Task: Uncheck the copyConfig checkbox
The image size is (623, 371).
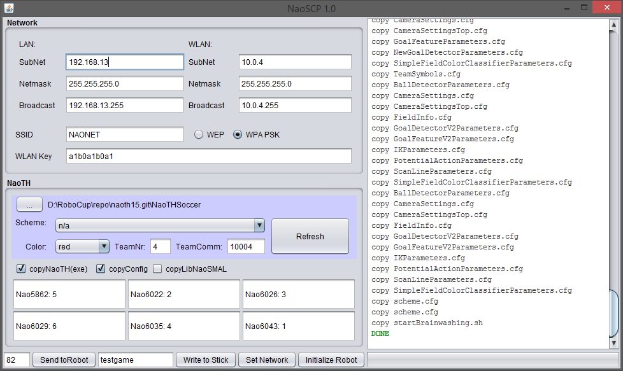Action: click(x=101, y=269)
